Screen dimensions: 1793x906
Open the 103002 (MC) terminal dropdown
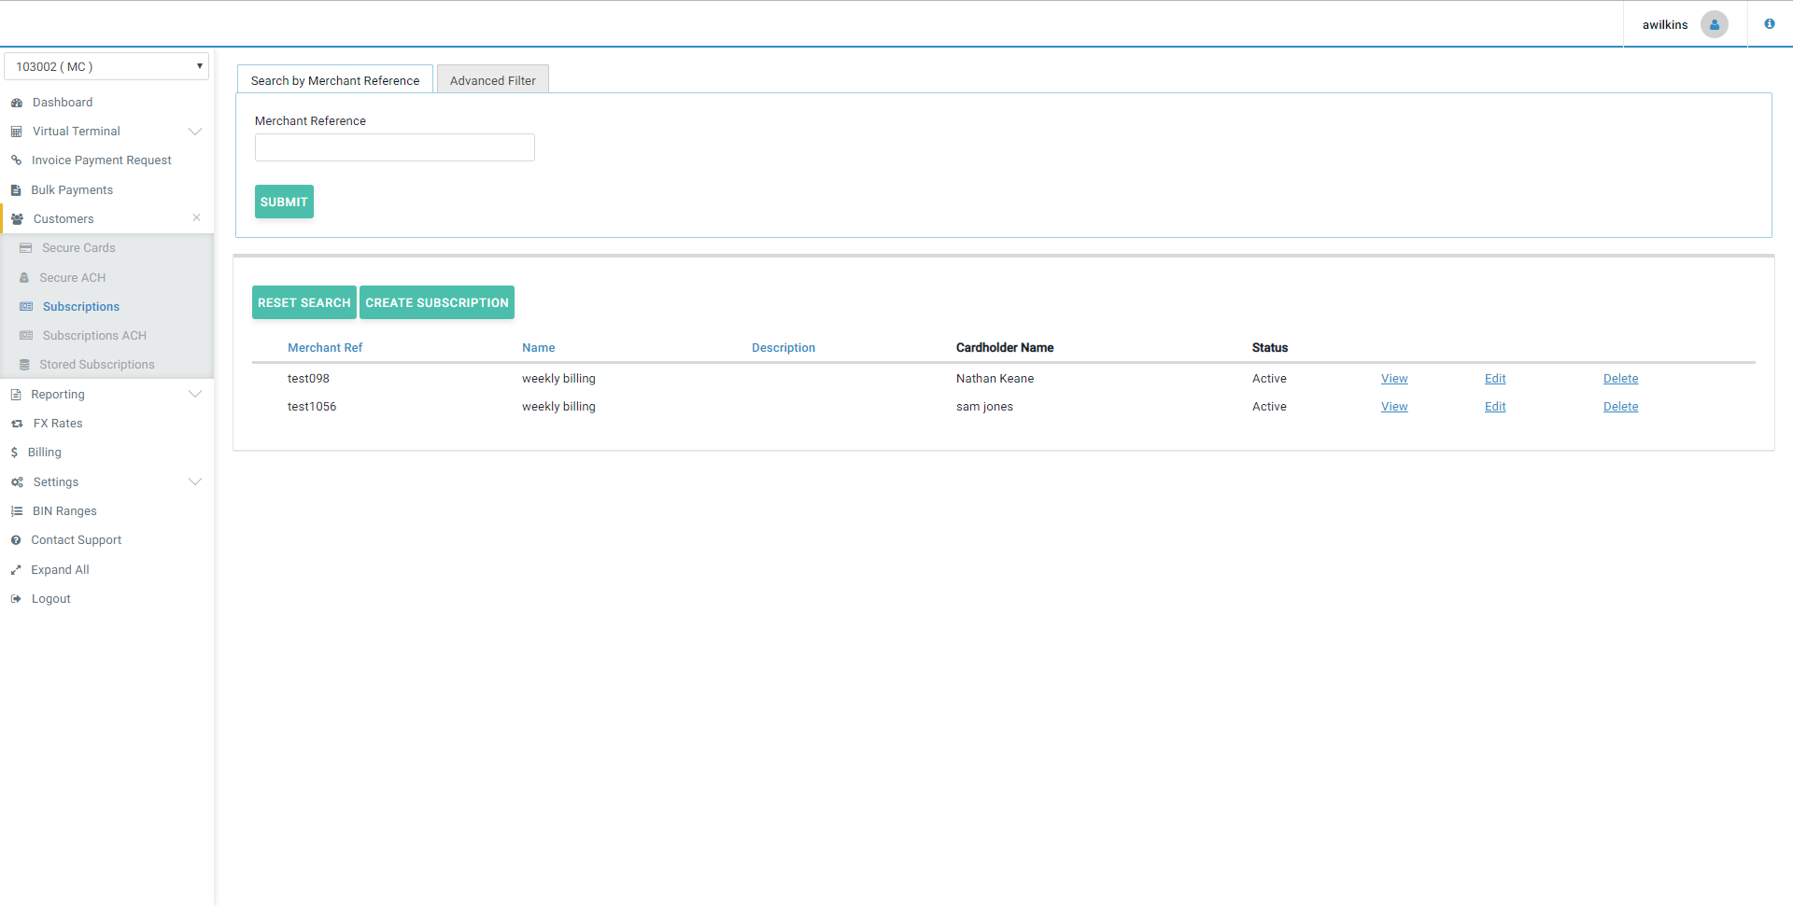[106, 66]
